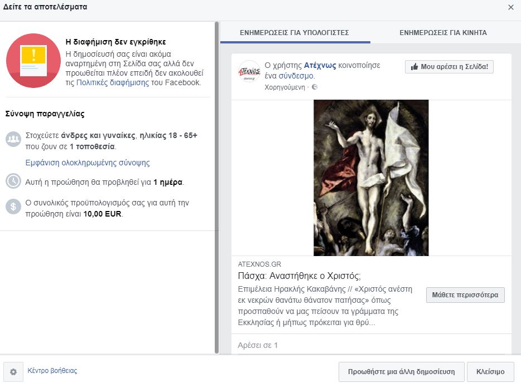Click the Ατέχνως page logo avatar
This screenshot has height=383, width=521.
coord(249,72)
